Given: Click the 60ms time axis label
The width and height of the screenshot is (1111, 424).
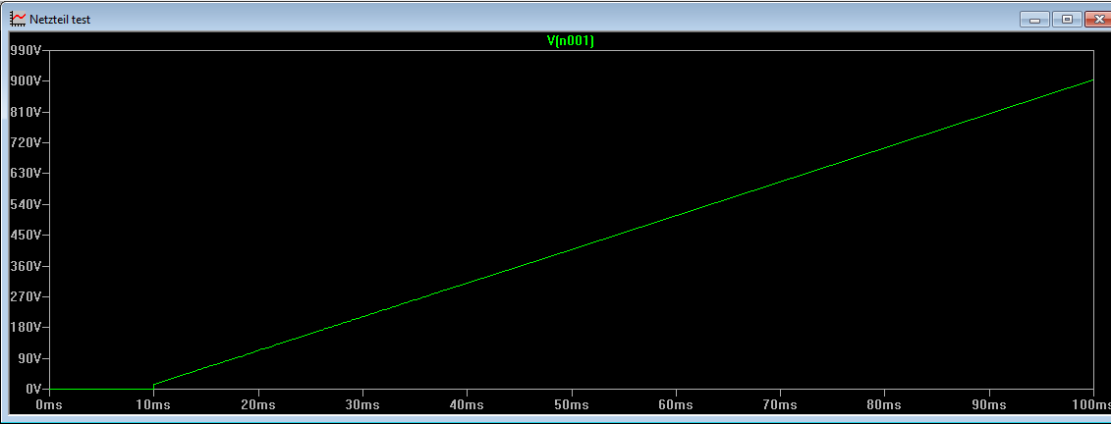Looking at the screenshot, I should click(675, 404).
